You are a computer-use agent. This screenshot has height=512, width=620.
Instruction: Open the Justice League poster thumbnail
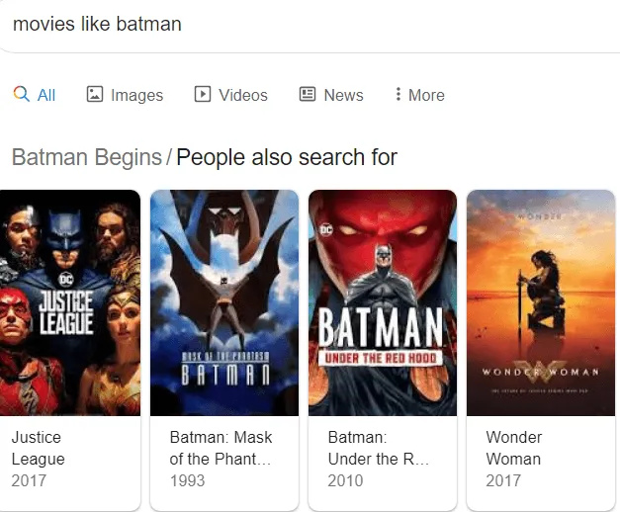pos(70,302)
